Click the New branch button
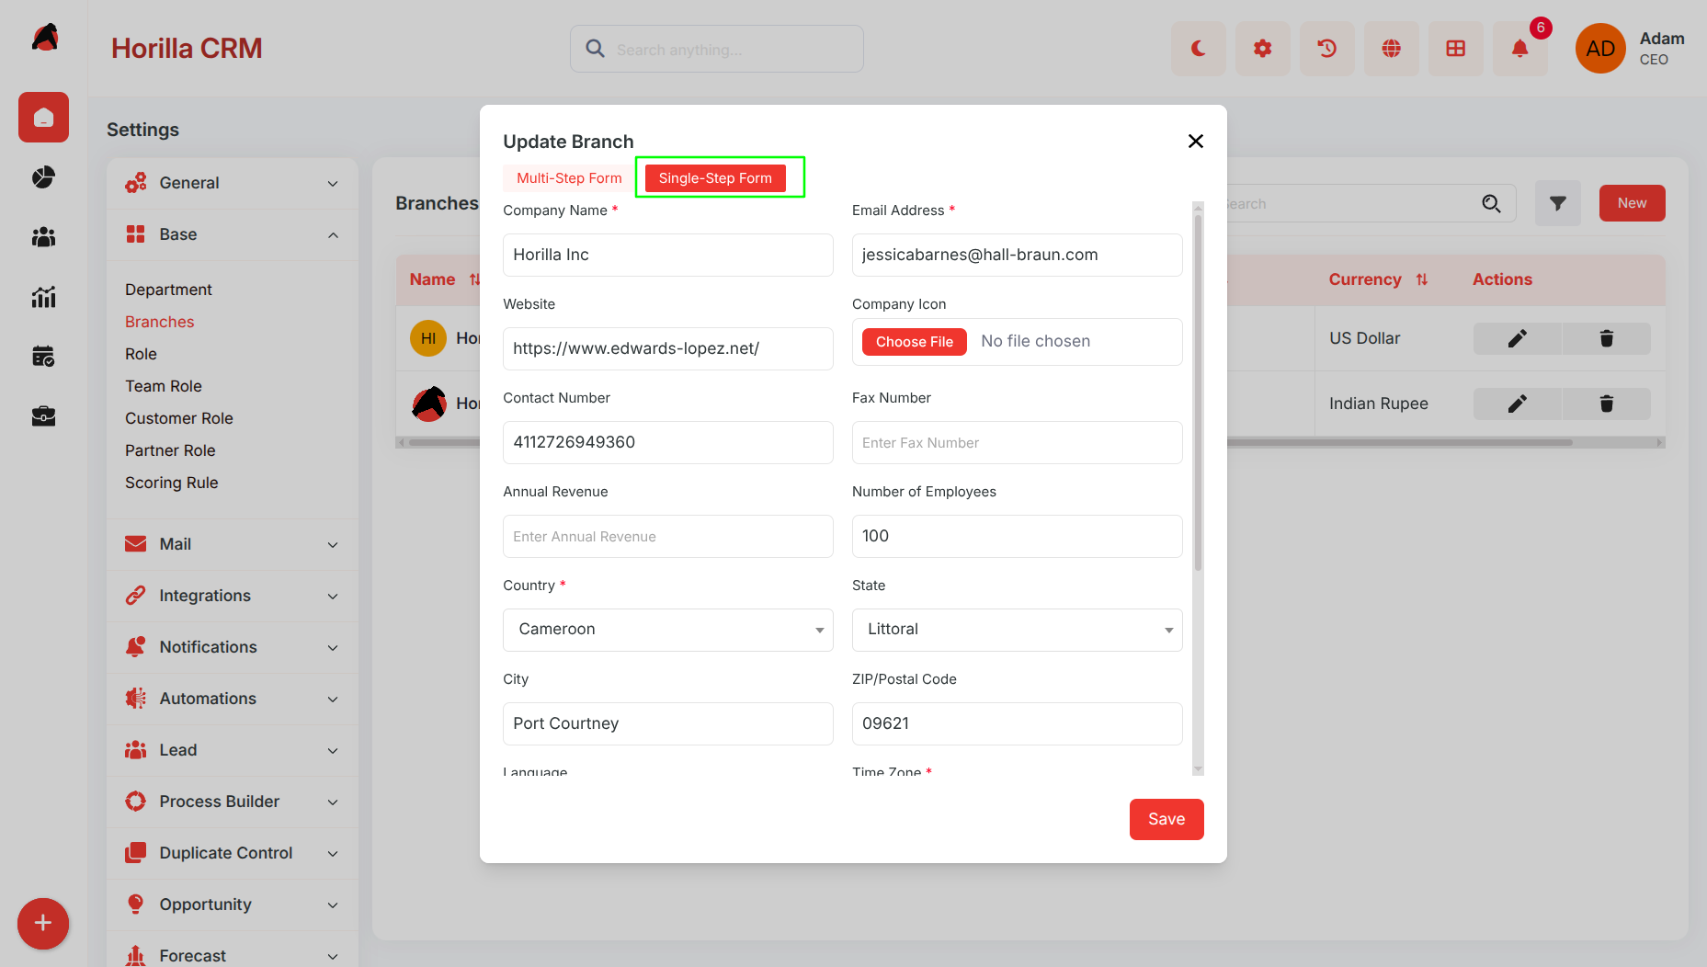The height and width of the screenshot is (967, 1707). pos(1632,203)
